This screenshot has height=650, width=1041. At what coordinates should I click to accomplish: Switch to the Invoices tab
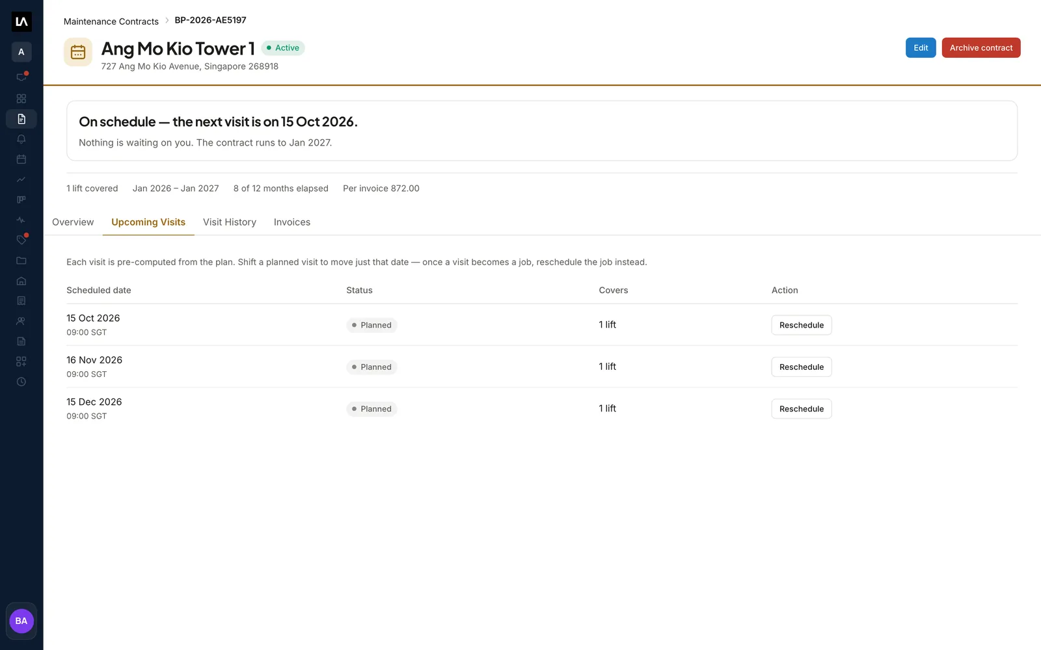coord(292,222)
